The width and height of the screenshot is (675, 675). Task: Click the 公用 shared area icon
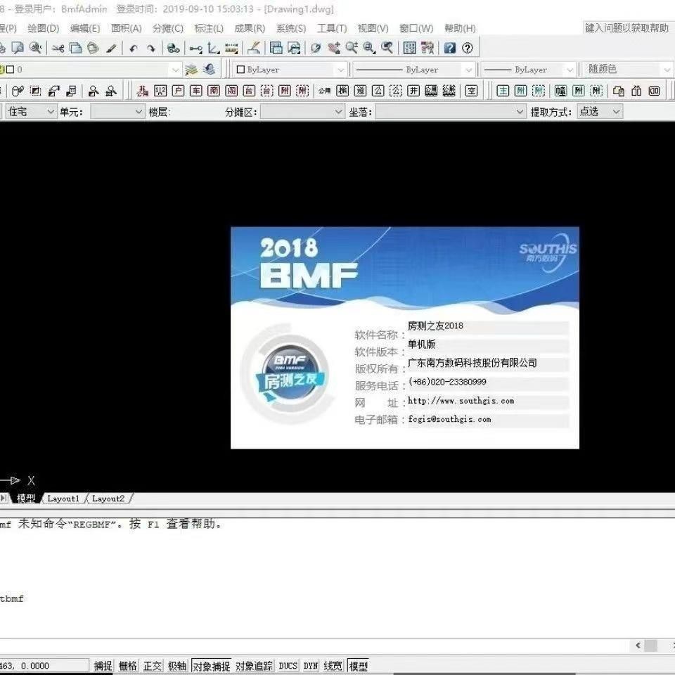(325, 91)
